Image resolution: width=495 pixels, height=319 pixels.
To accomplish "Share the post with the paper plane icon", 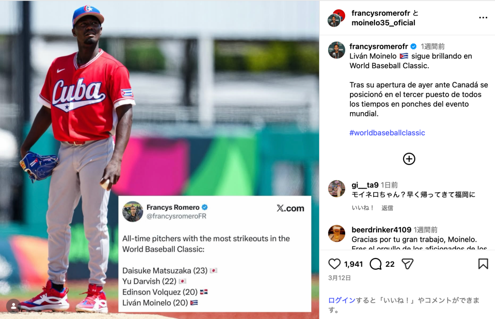I will click(x=407, y=264).
